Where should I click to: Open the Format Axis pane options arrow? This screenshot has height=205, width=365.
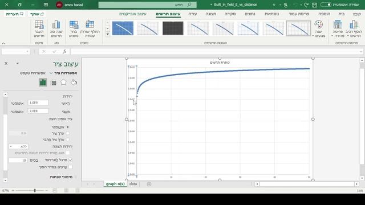18,63
